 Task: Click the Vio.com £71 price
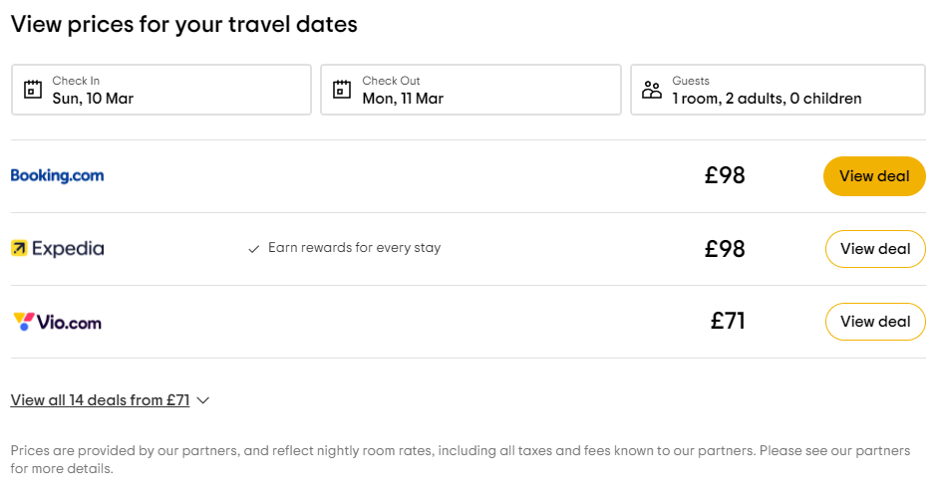pyautogui.click(x=728, y=322)
